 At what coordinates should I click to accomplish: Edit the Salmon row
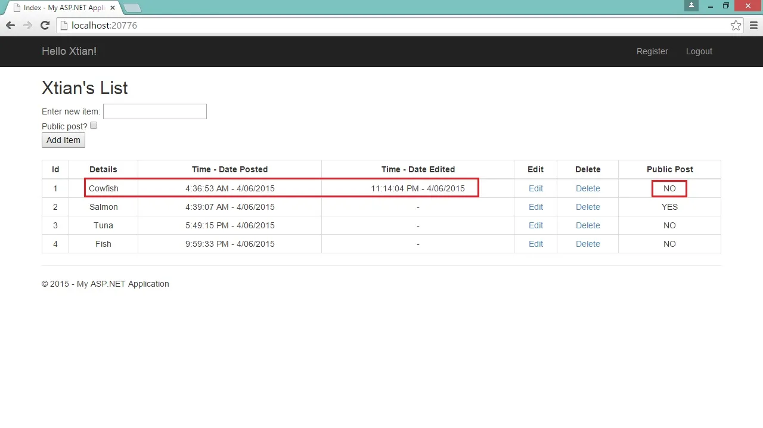pos(536,207)
